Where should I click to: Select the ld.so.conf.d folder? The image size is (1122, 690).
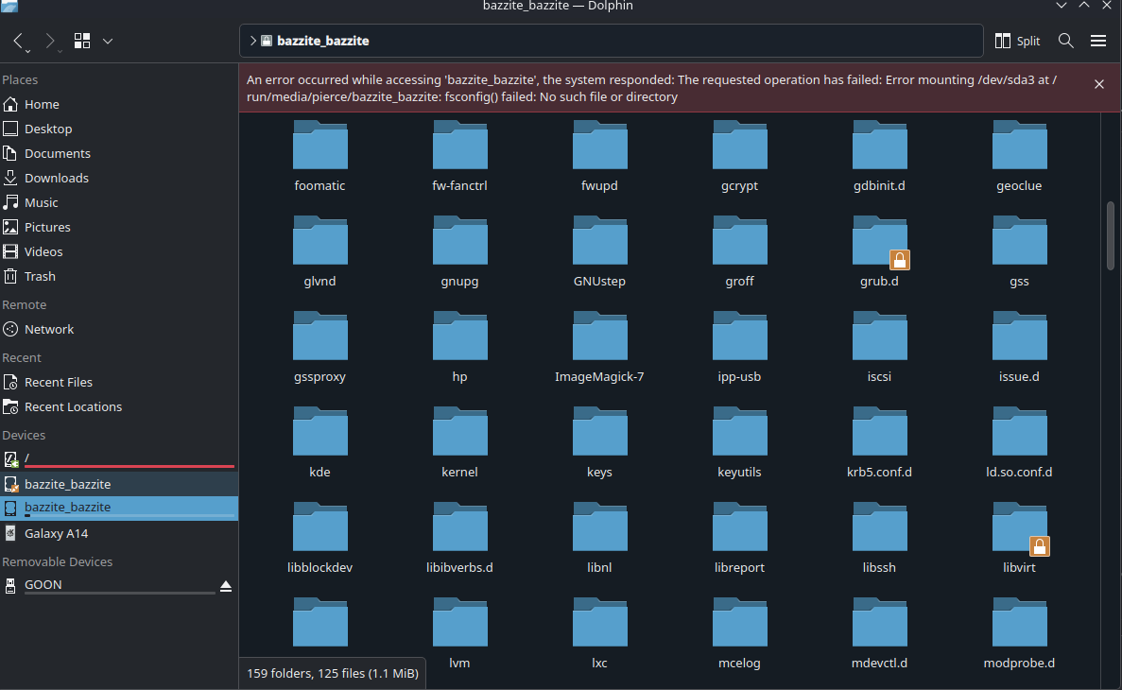[1019, 442]
